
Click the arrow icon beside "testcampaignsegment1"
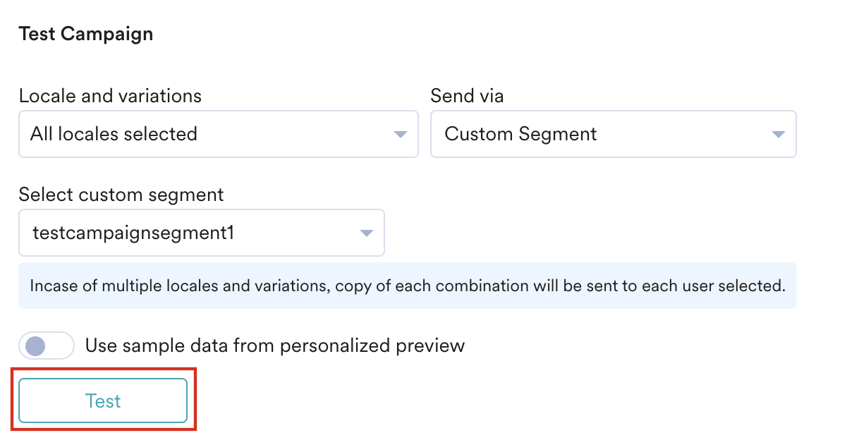[x=366, y=233]
